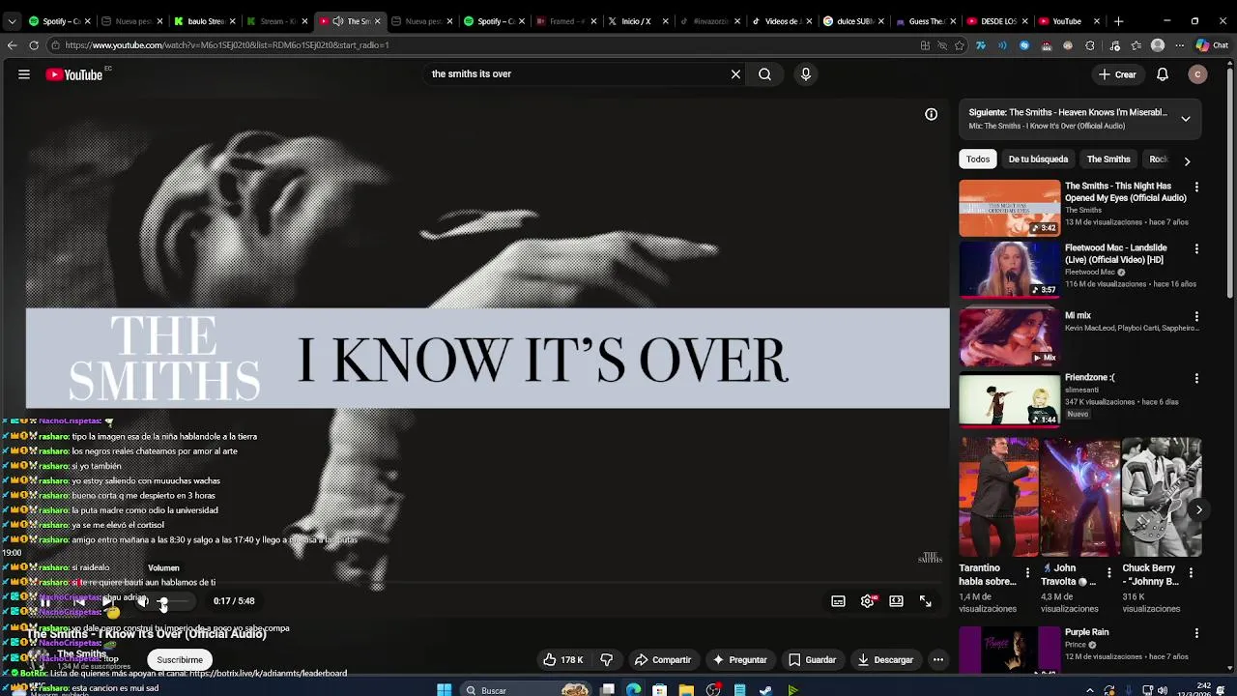Select the Todos filter chip
The image size is (1237, 696).
click(x=978, y=159)
